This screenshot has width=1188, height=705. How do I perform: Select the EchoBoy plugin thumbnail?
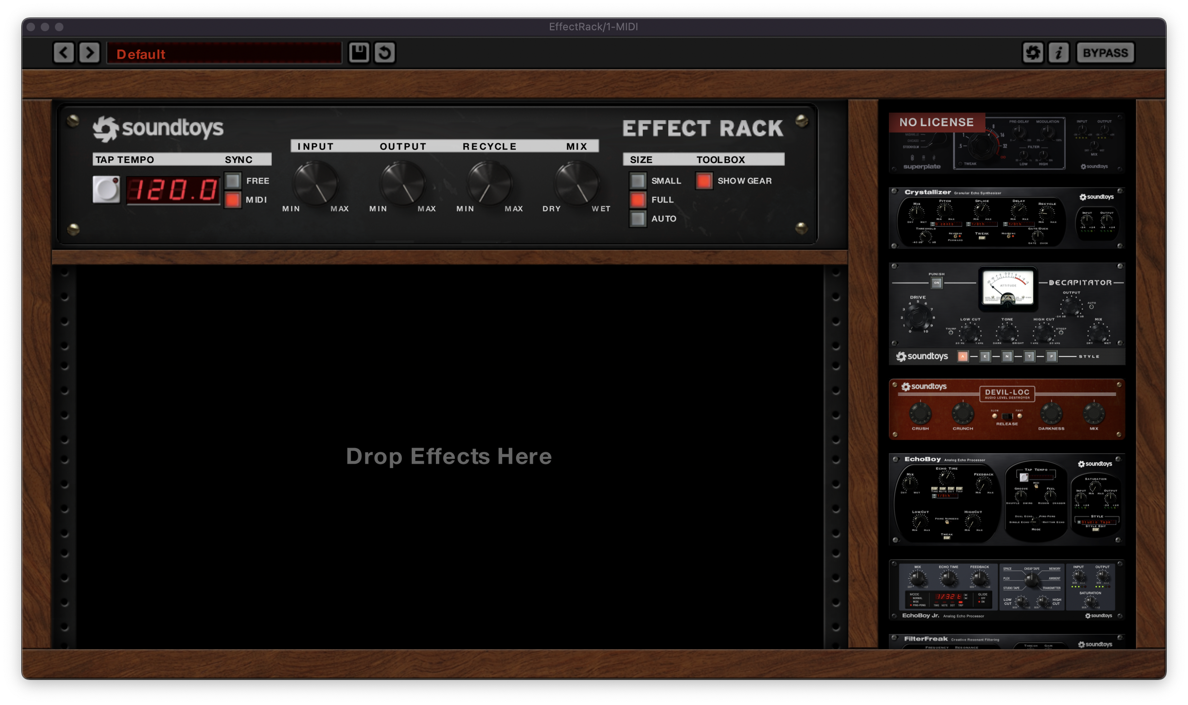[x=1006, y=499]
